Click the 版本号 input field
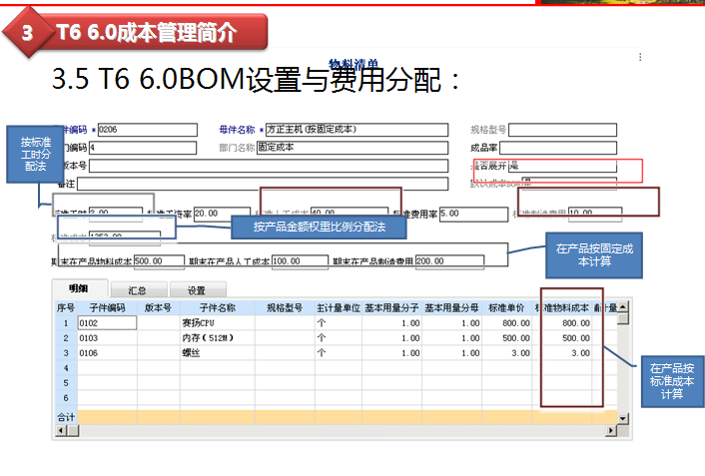This screenshot has width=705, height=476. point(269,166)
